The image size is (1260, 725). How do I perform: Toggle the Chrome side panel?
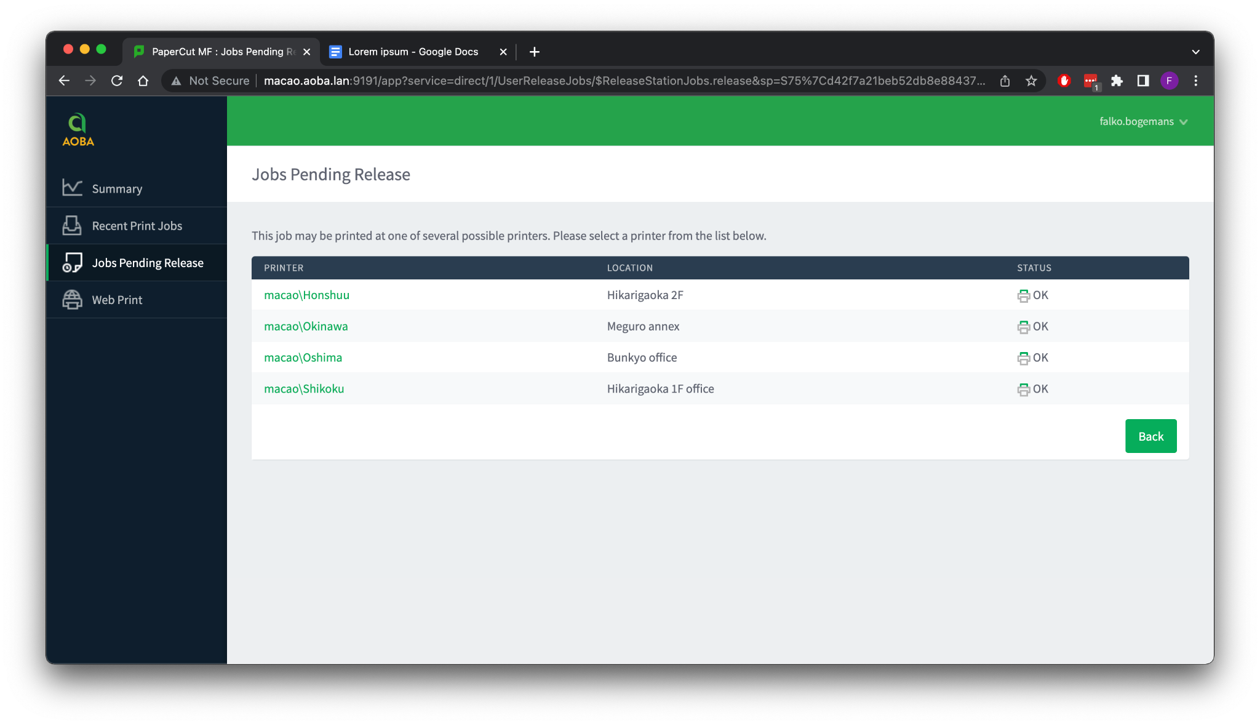coord(1143,81)
